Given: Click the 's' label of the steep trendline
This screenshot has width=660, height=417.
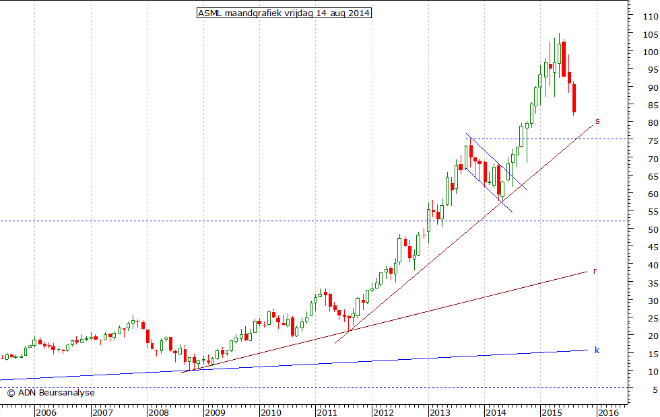Looking at the screenshot, I should (x=597, y=122).
